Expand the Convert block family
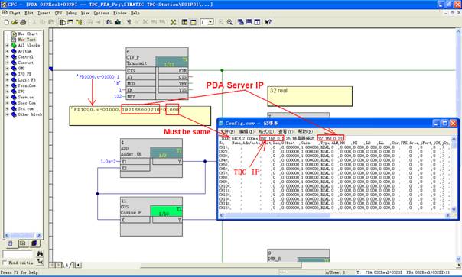Viewport: 462px width, 277px height. tap(7, 63)
